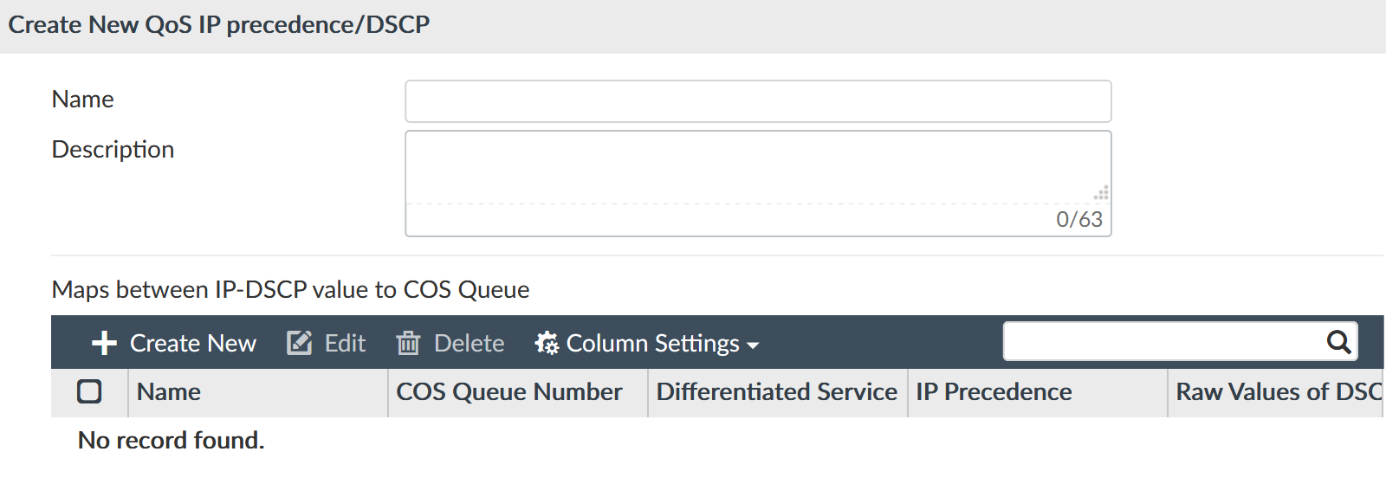Viewport: 1386px width, 484px height.
Task: Toggle the select-all checkbox in table header
Action: [89, 391]
